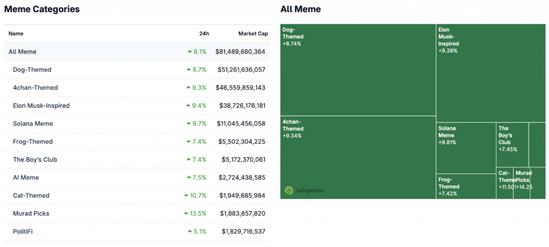Viewport: 549px width, 247px height.
Task: Open the All Meme category row
Action: 23,52
